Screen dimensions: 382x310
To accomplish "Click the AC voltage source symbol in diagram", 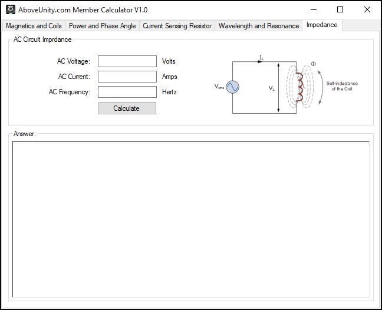I will [232, 87].
